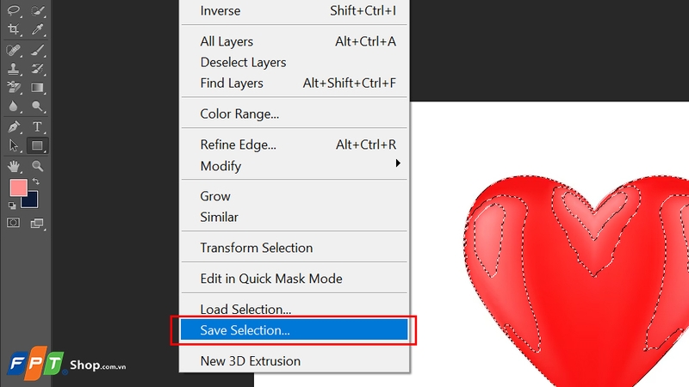
Task: Click Save Selection menu item
Action: coord(295,330)
